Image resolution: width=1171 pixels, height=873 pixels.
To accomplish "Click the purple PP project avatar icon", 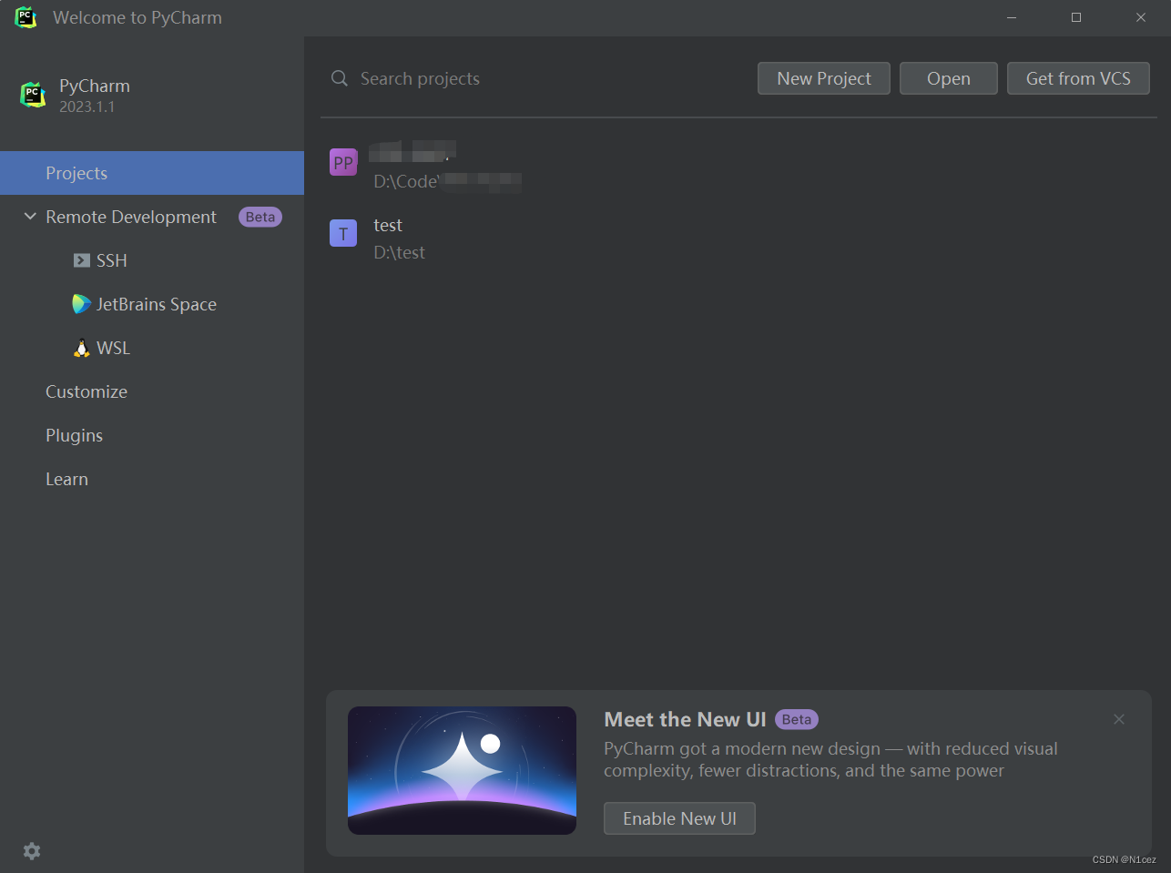I will point(343,162).
